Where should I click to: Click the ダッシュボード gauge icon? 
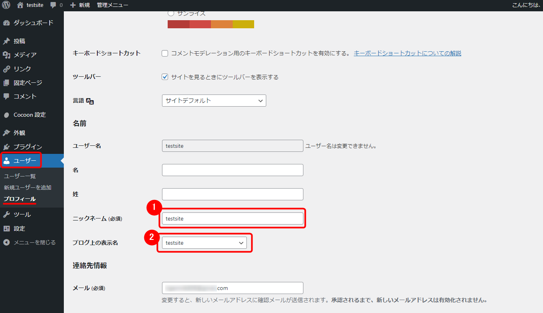click(6, 23)
